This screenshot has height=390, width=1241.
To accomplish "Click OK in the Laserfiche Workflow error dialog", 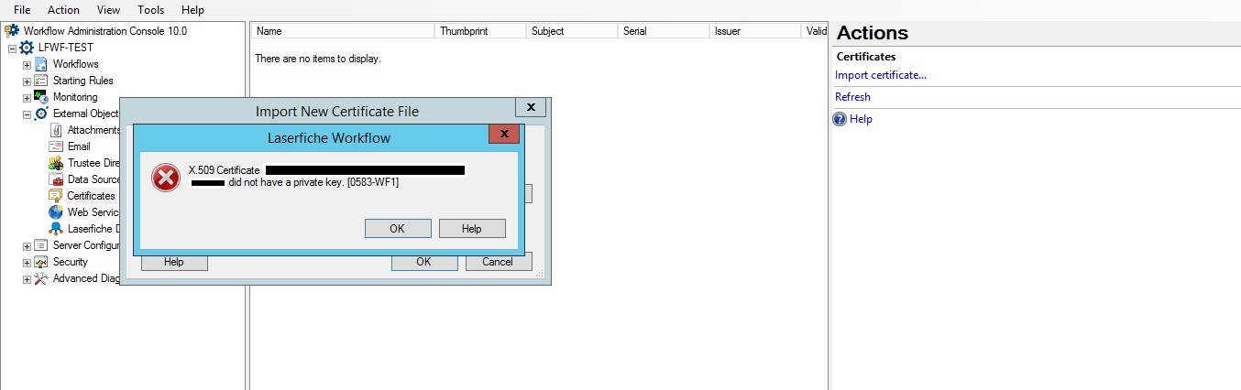I will 397,229.
